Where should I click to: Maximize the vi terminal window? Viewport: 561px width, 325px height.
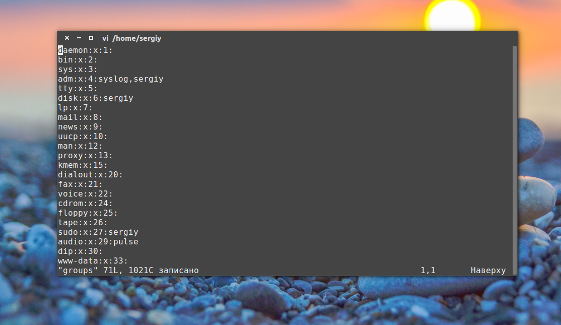pyautogui.click(x=91, y=38)
